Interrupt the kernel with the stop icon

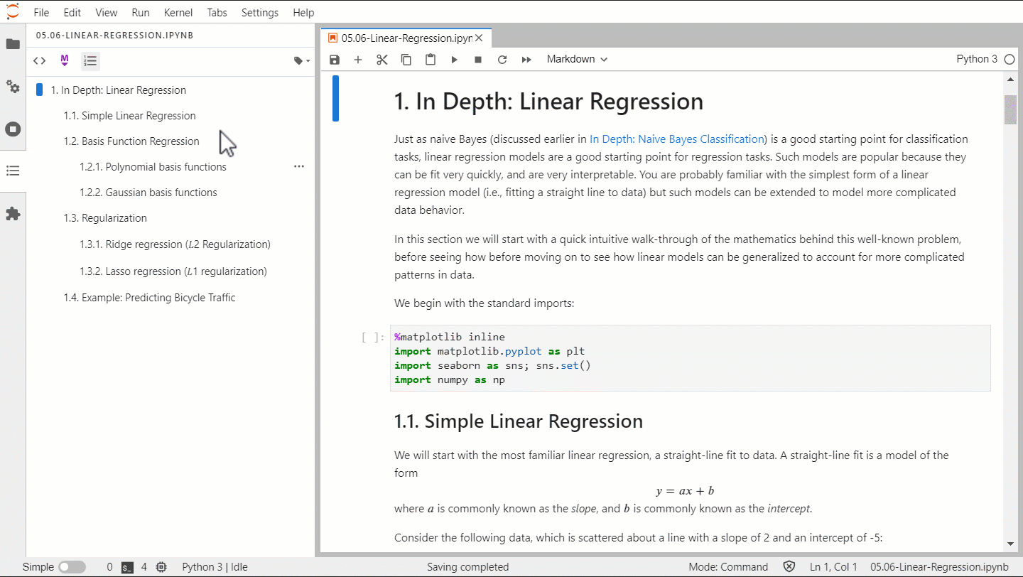[477, 59]
